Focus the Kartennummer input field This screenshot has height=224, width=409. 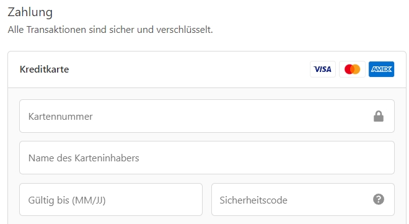(207, 116)
